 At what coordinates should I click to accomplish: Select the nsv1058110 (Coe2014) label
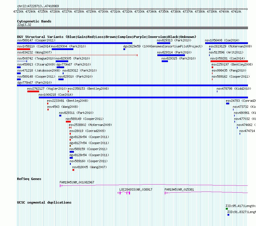coord(35,46)
